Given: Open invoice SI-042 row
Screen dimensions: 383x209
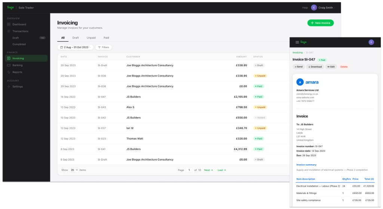Looking at the screenshot, I should tap(174, 118).
